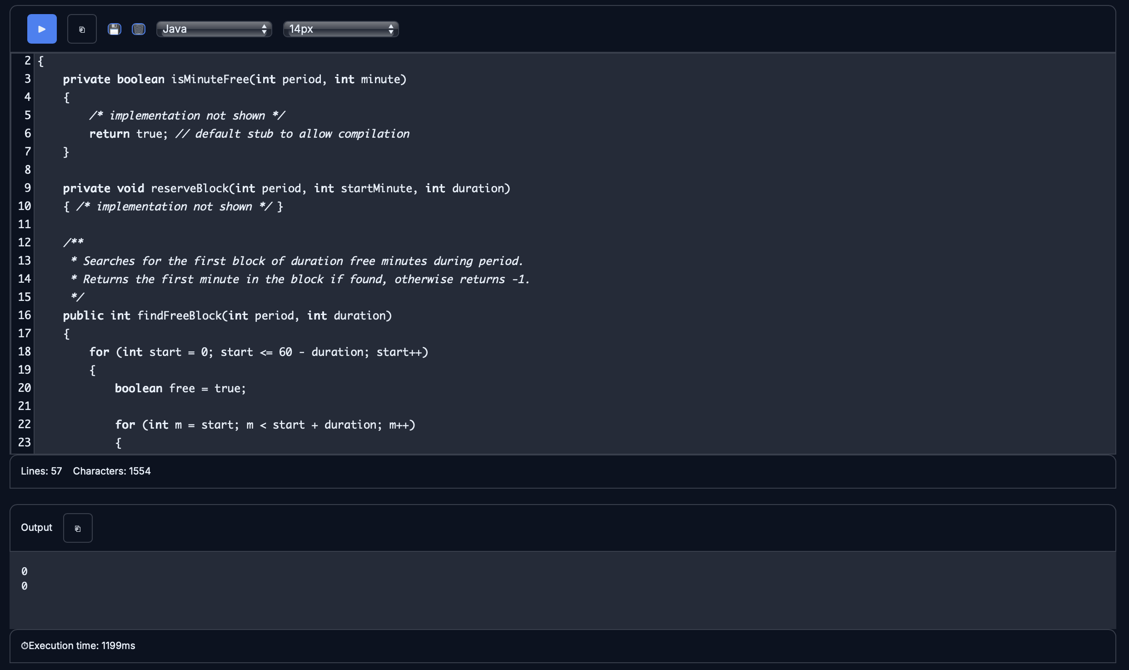
Task: Copy the editor code using the copy icon
Action: click(x=82, y=29)
